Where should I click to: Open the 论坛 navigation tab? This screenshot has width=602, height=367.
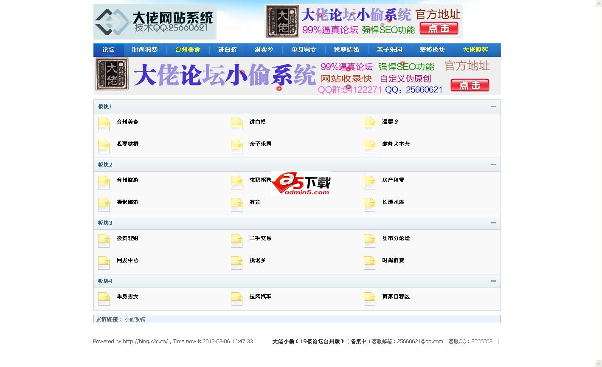[x=108, y=50]
